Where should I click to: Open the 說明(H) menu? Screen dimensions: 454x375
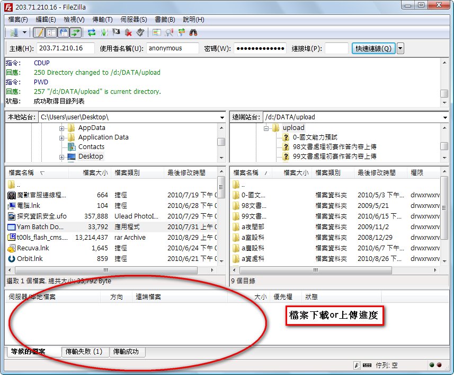click(x=193, y=20)
